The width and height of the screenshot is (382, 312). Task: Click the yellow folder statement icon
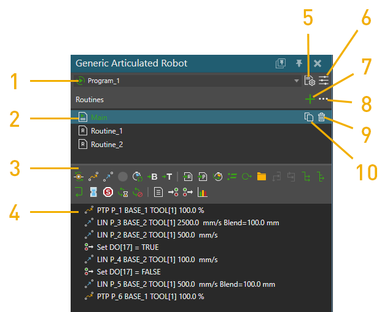262,177
